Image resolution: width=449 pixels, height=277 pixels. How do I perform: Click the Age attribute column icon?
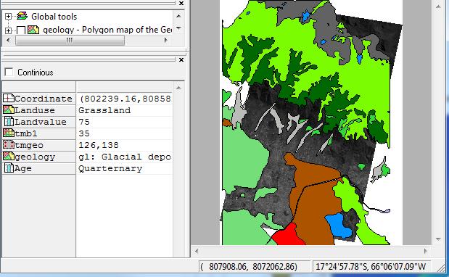[9, 168]
